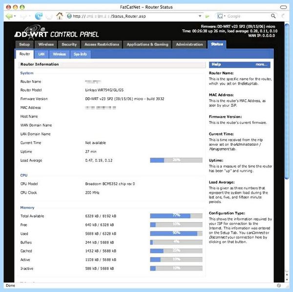Go to the Home page icon
Image resolution: width=293 pixels, height=292 pixels.
(x=60, y=16)
